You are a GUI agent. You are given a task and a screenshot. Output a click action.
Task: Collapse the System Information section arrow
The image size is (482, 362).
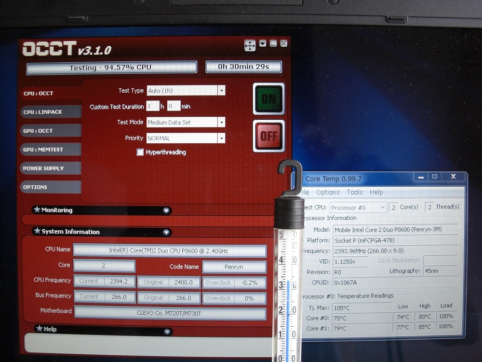[166, 232]
